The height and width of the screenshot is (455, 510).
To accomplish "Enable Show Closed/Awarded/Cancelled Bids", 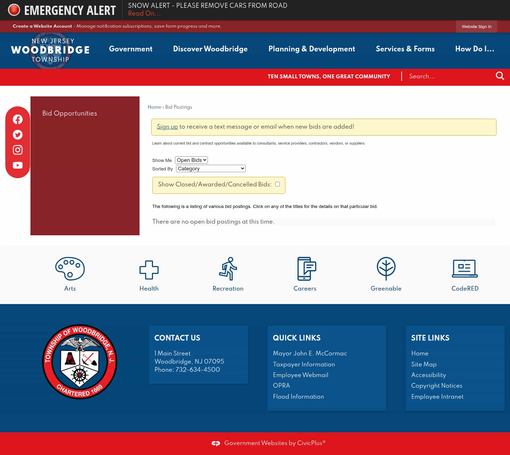I will click(x=278, y=184).
